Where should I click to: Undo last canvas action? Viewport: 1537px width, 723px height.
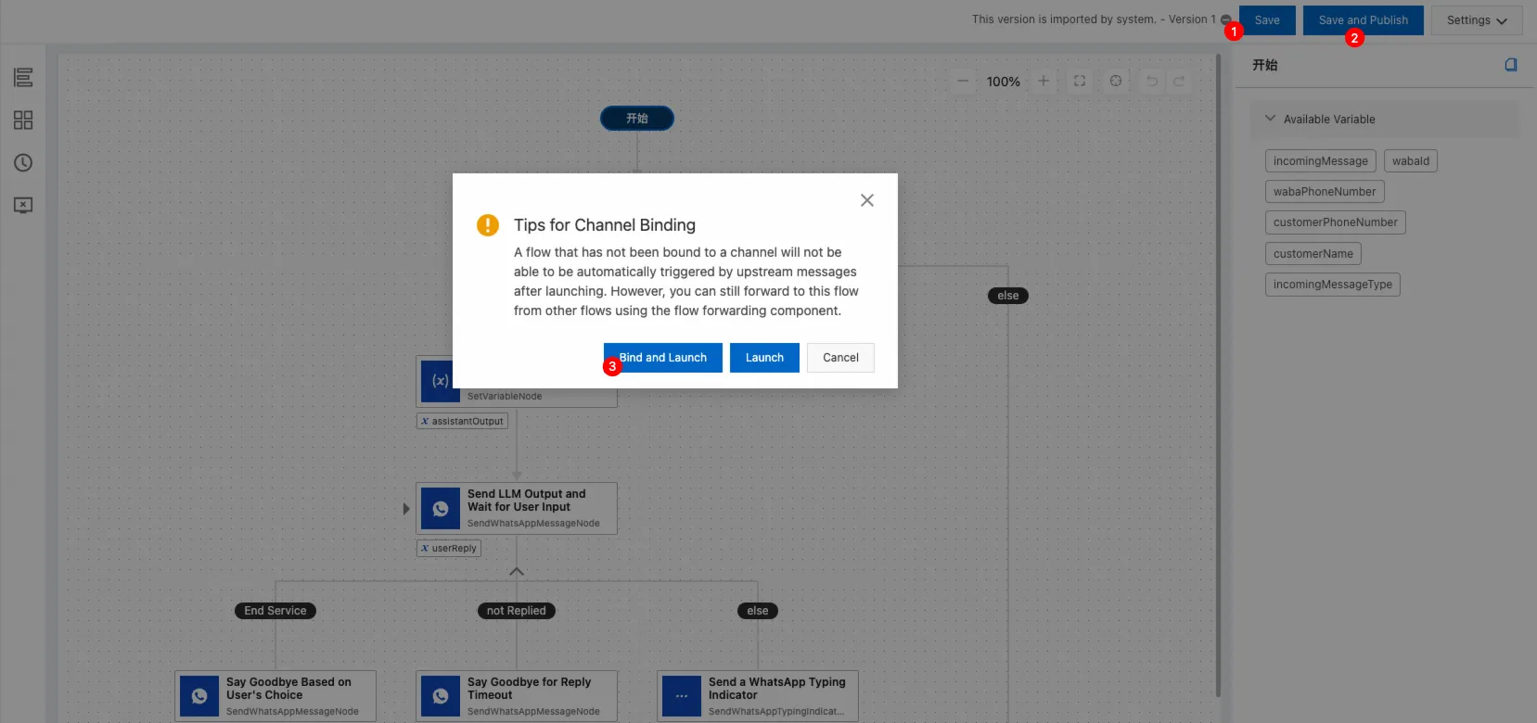(1152, 82)
